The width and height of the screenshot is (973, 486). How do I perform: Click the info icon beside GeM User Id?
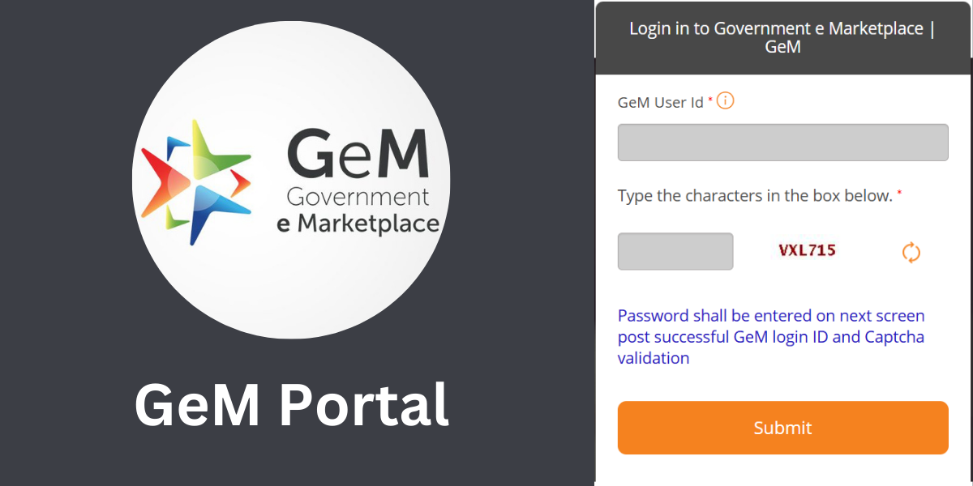[725, 101]
